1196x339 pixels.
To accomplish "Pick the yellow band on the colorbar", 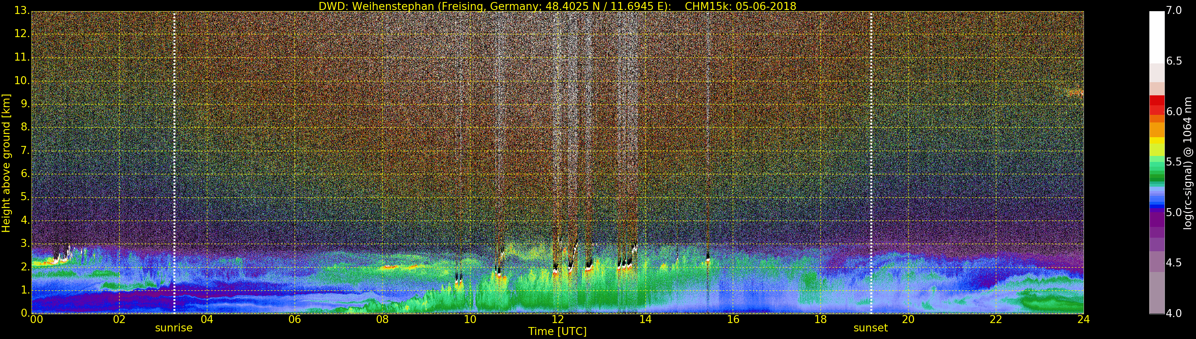I will (x=1157, y=142).
